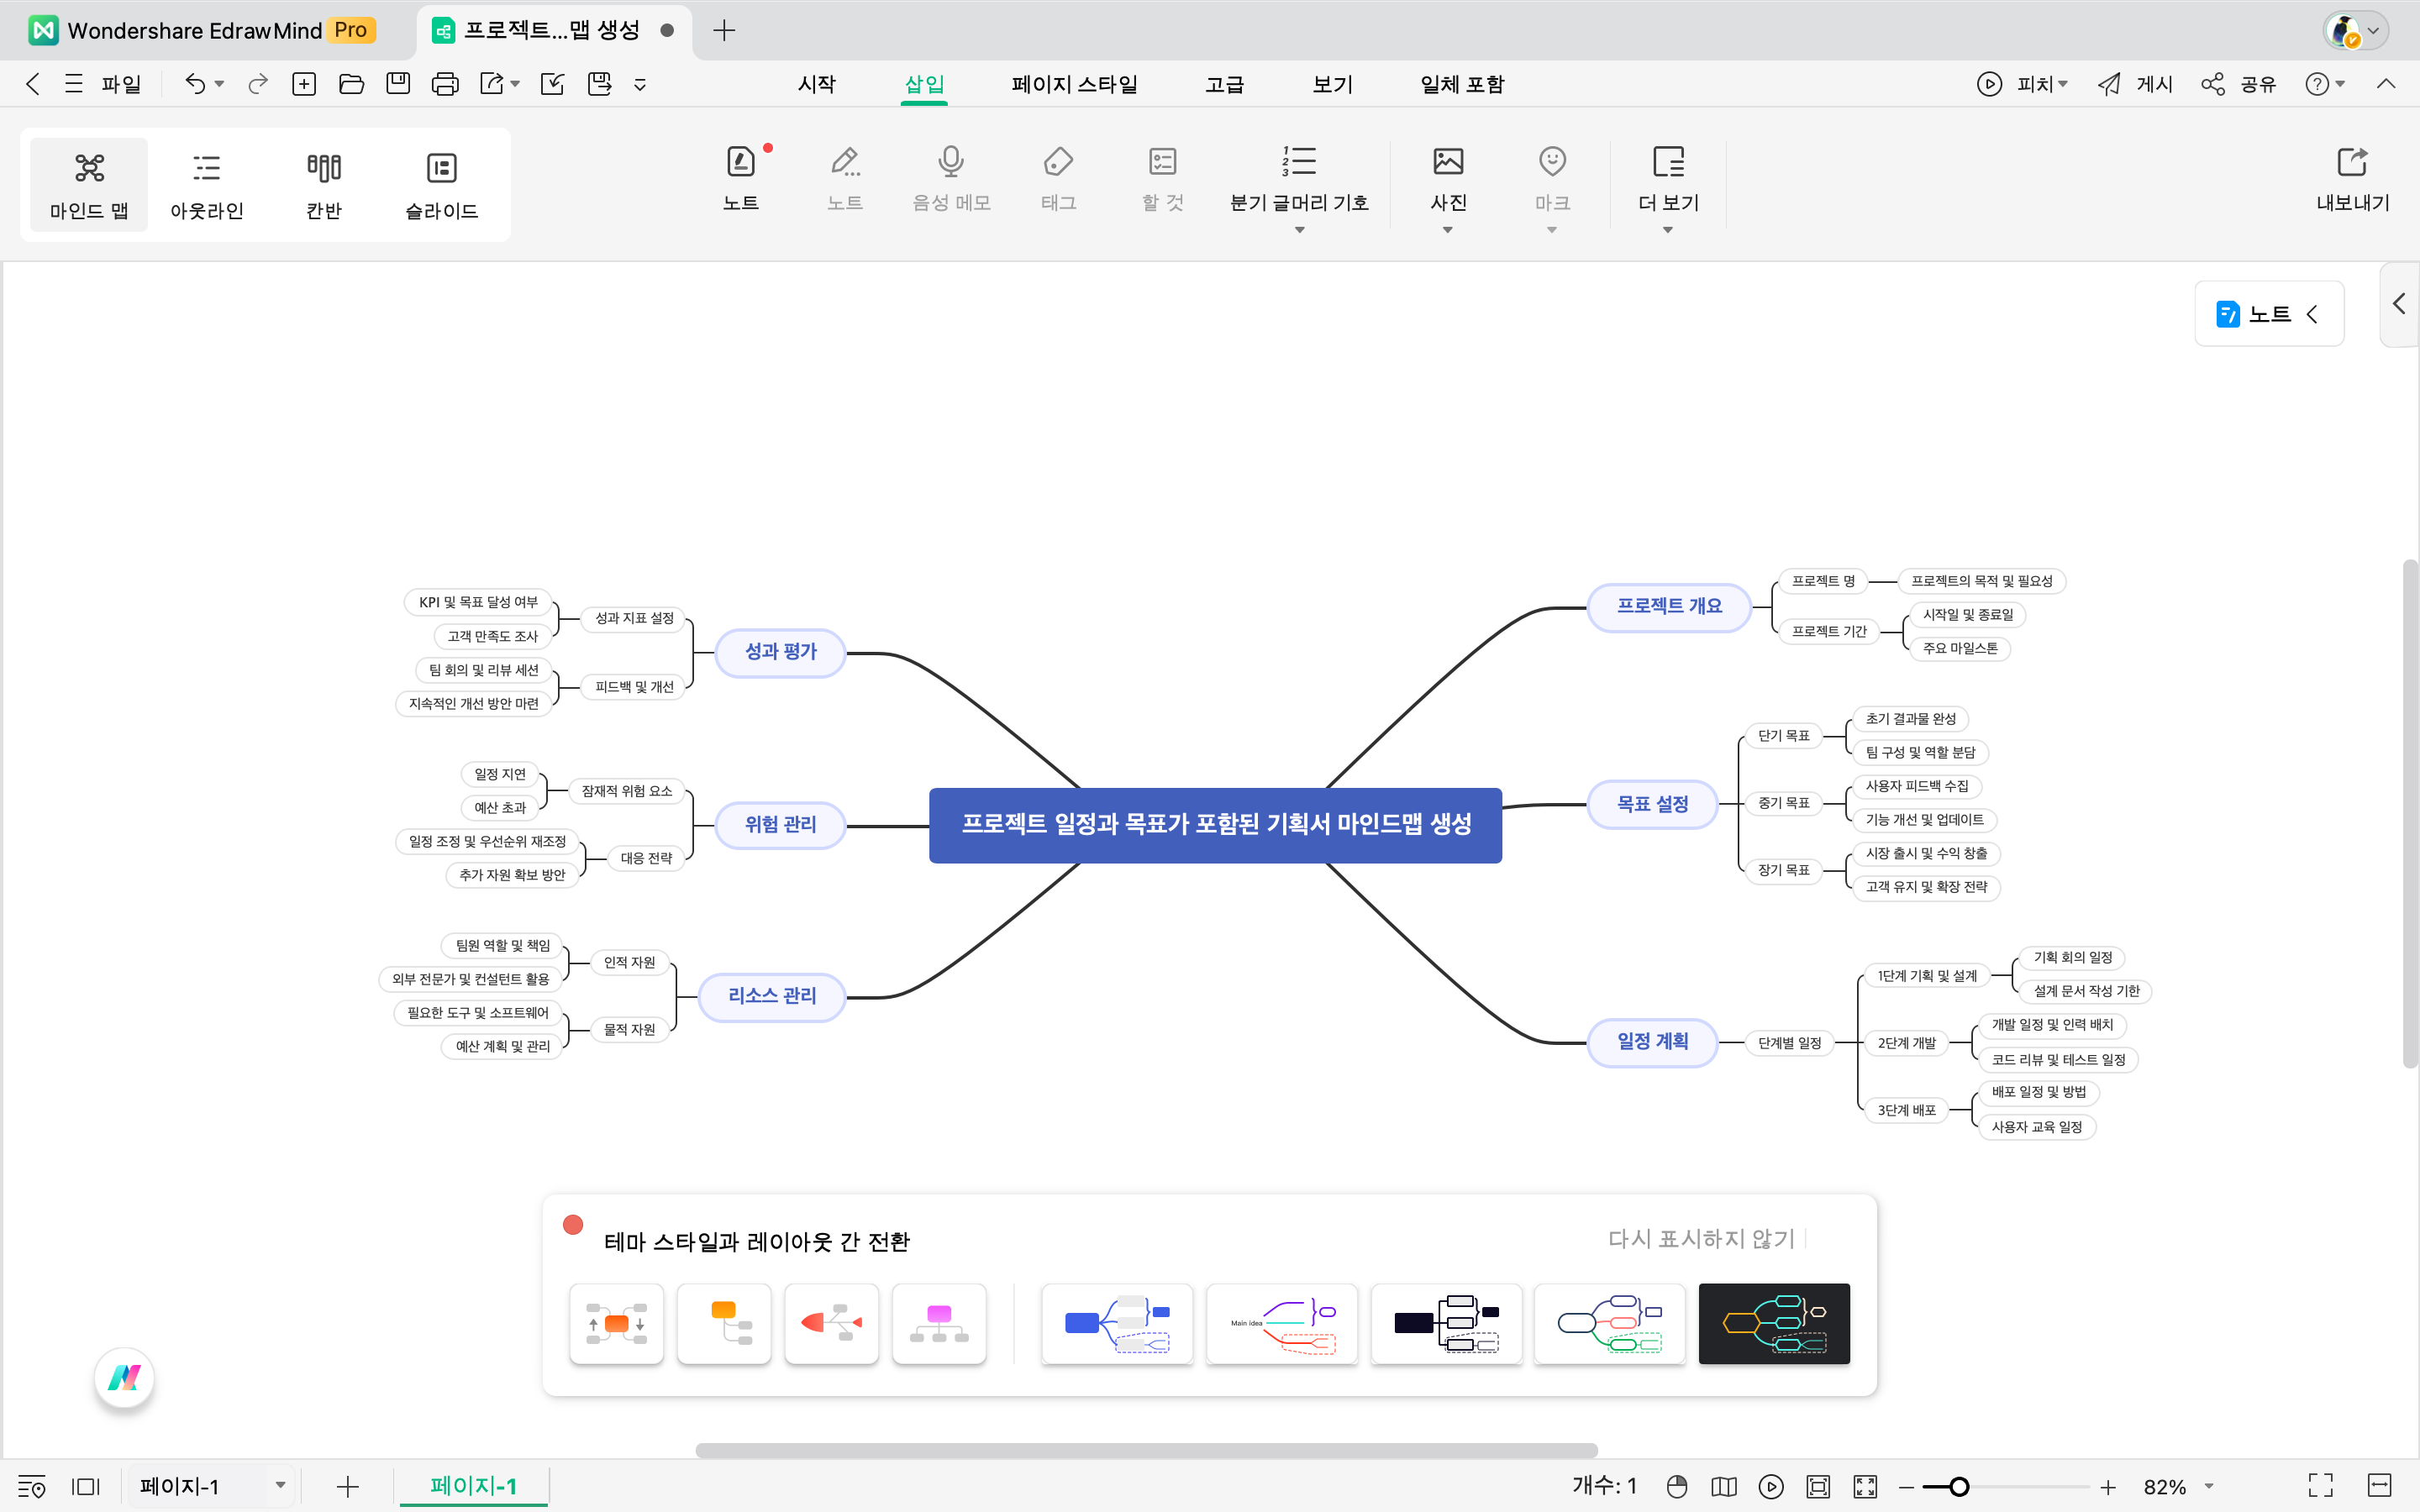Open the 페이지 스타일 ribbon tab

point(1074,84)
